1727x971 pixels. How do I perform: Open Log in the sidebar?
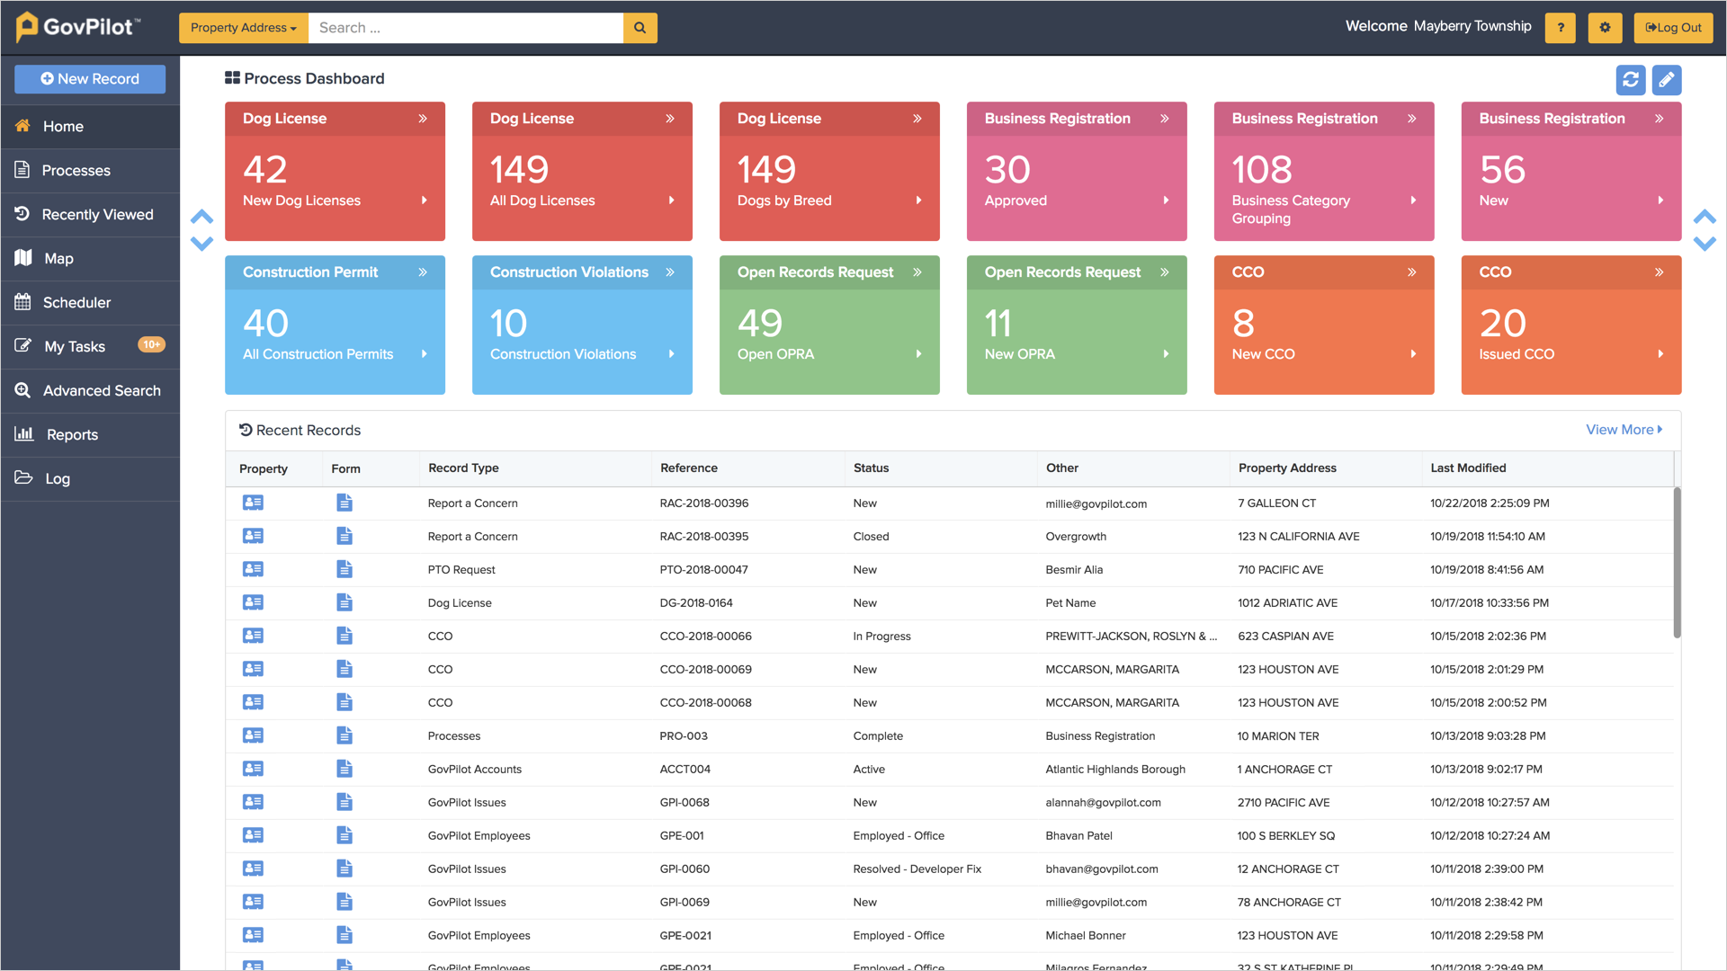(90, 479)
